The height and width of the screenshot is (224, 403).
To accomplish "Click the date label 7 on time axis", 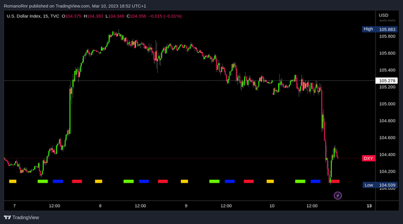I will 15,206.
